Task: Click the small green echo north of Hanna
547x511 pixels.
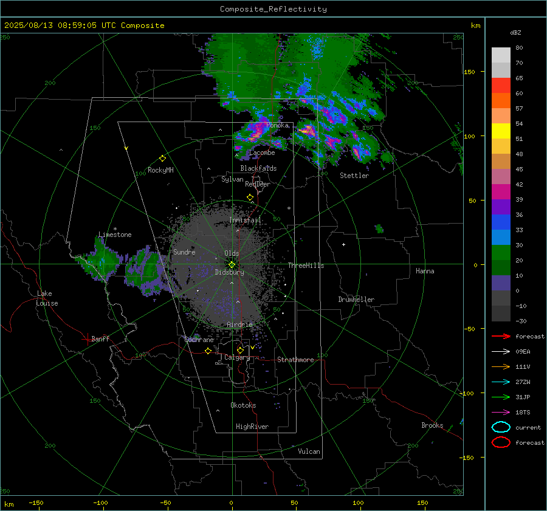Action: tap(379, 229)
